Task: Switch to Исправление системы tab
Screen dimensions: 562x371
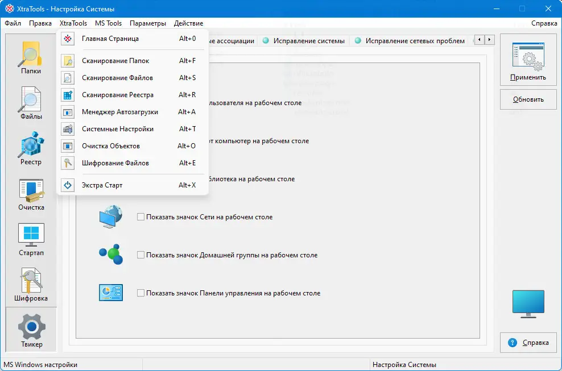Action: (x=304, y=41)
